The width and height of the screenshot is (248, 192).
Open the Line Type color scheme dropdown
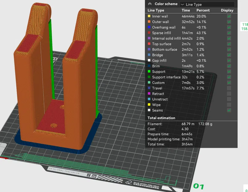pyautogui.click(x=207, y=4)
